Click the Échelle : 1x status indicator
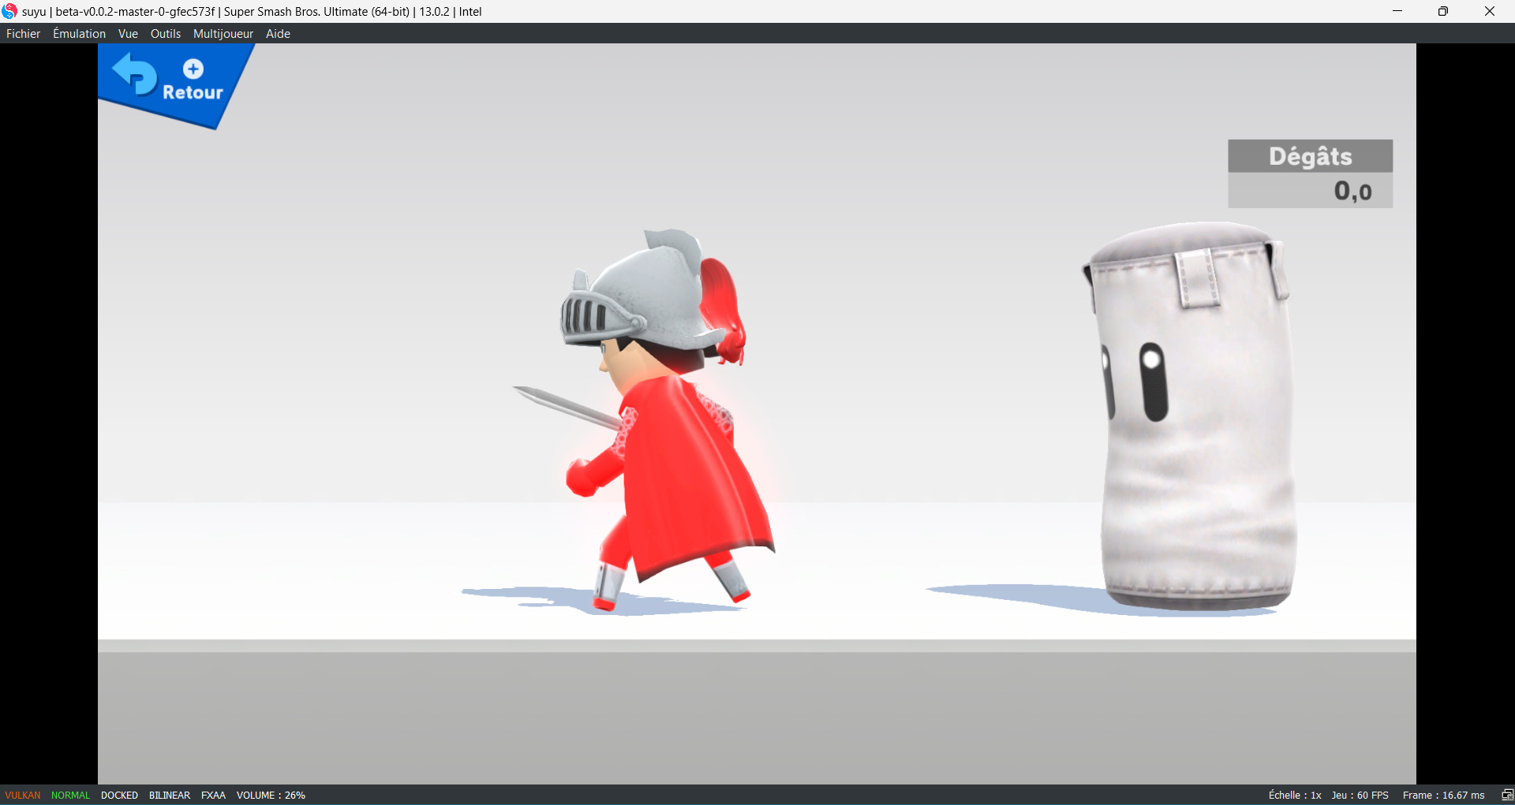 pos(1294,795)
